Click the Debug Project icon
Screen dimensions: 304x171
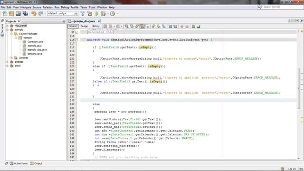click(x=104, y=14)
